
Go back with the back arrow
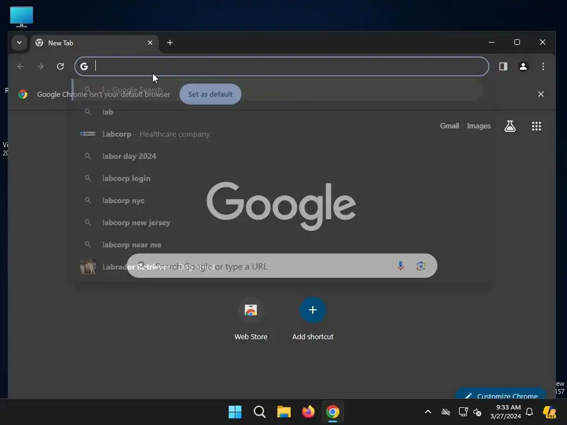click(20, 66)
